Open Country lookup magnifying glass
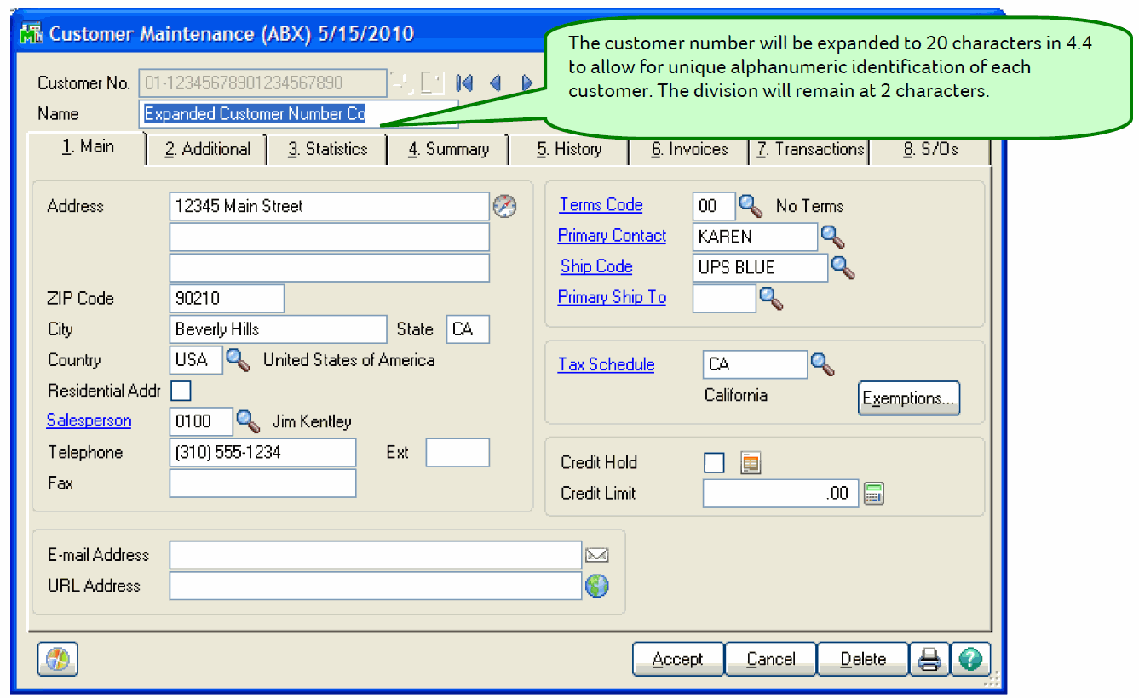This screenshot has height=698, width=1139. [x=239, y=360]
